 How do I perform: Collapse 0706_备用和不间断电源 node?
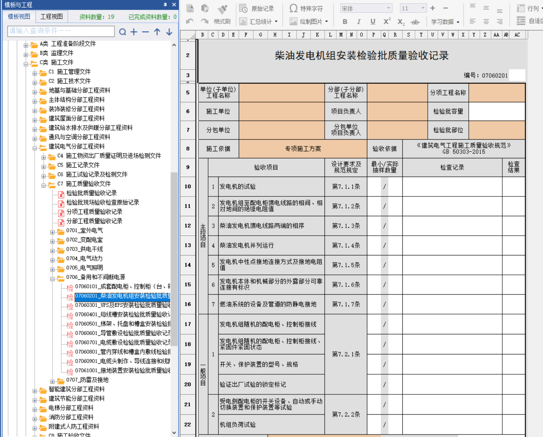click(53, 279)
